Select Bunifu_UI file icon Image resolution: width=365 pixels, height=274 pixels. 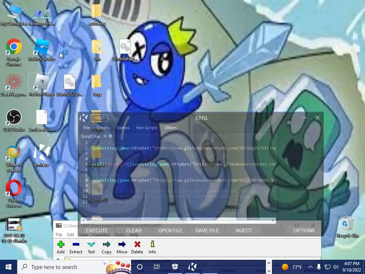70,85
